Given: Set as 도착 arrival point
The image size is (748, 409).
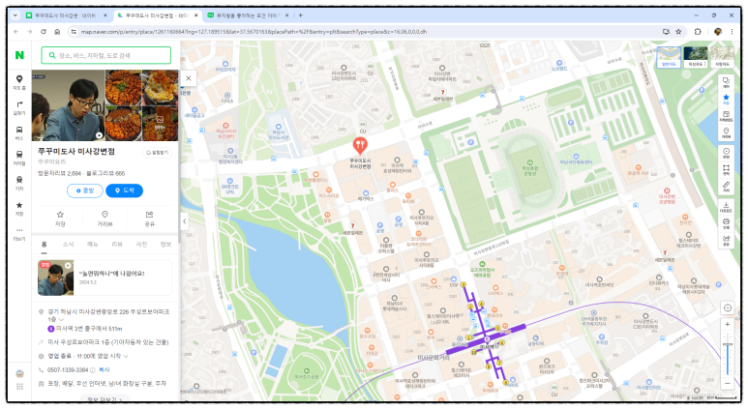Looking at the screenshot, I should coord(125,190).
